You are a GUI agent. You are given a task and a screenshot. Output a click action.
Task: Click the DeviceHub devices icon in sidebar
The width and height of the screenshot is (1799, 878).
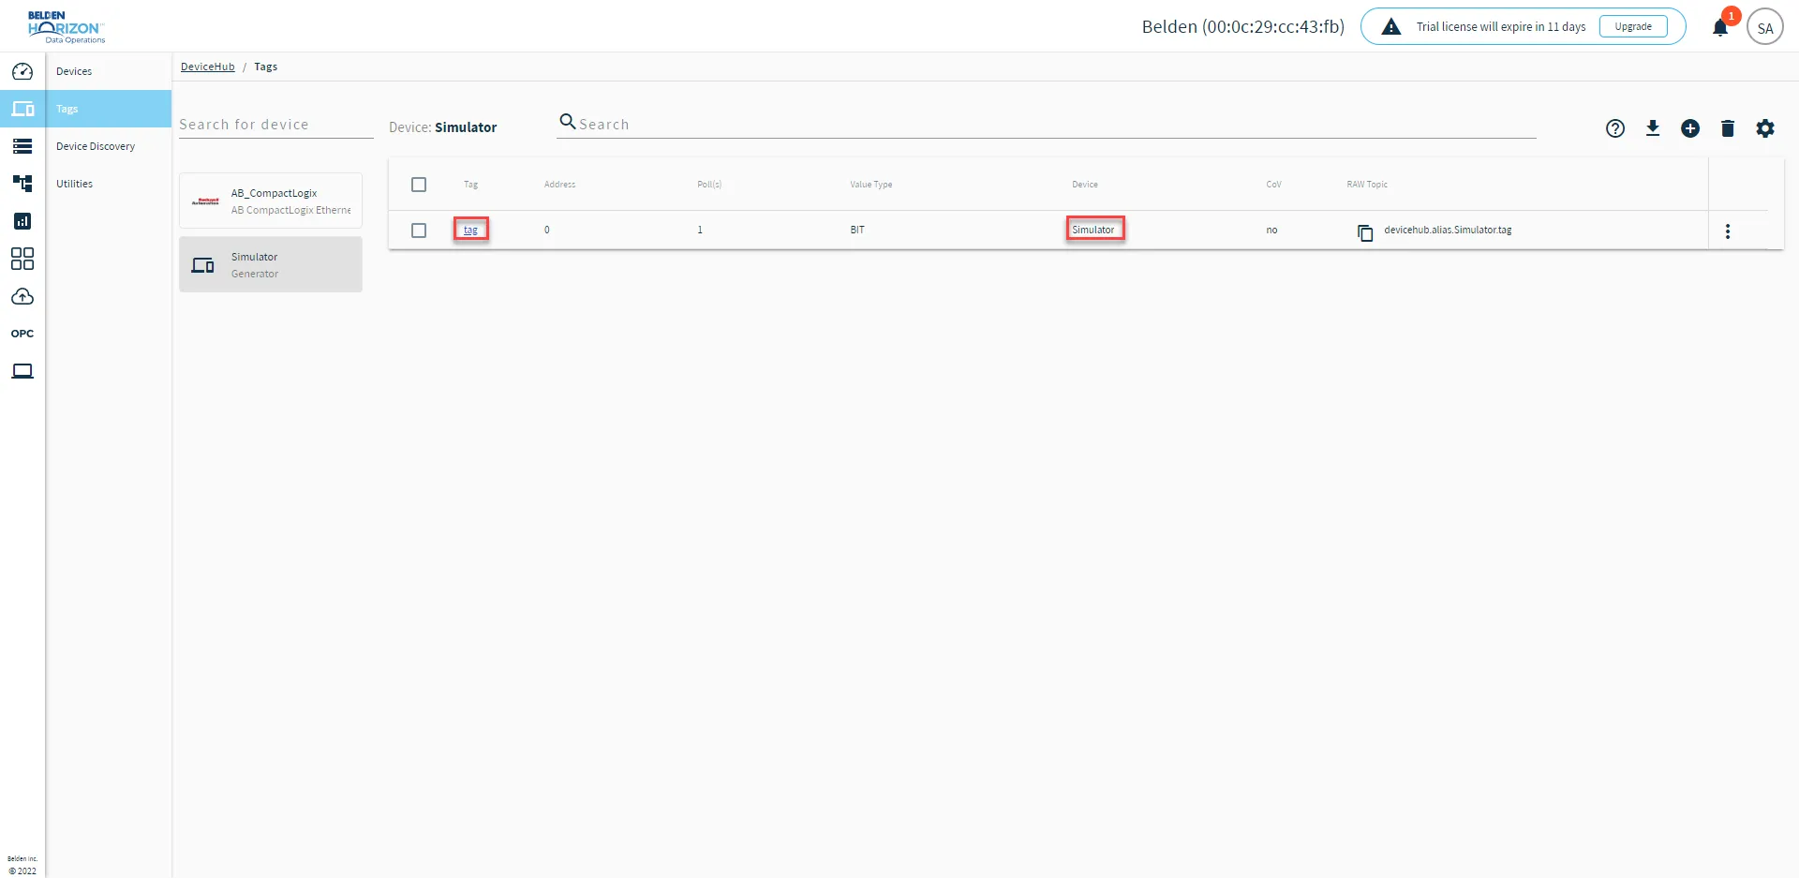(x=22, y=109)
